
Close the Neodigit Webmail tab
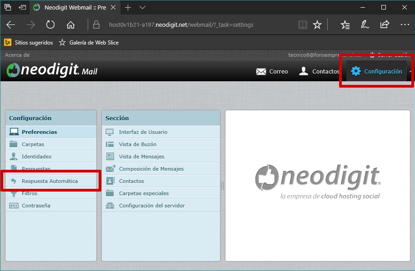point(113,7)
